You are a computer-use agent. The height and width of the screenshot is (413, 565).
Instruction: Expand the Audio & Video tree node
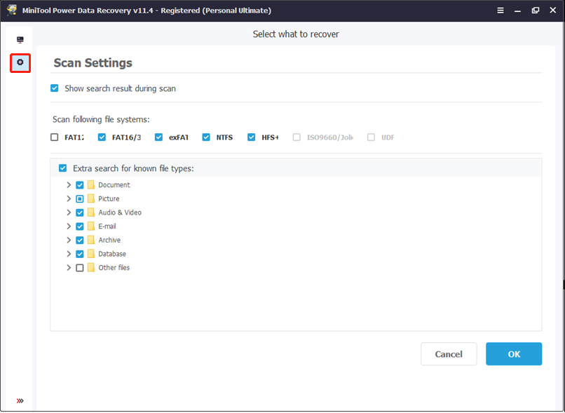[69, 212]
